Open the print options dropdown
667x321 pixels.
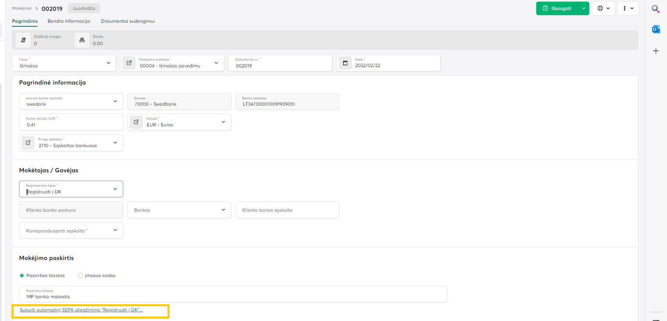point(603,8)
